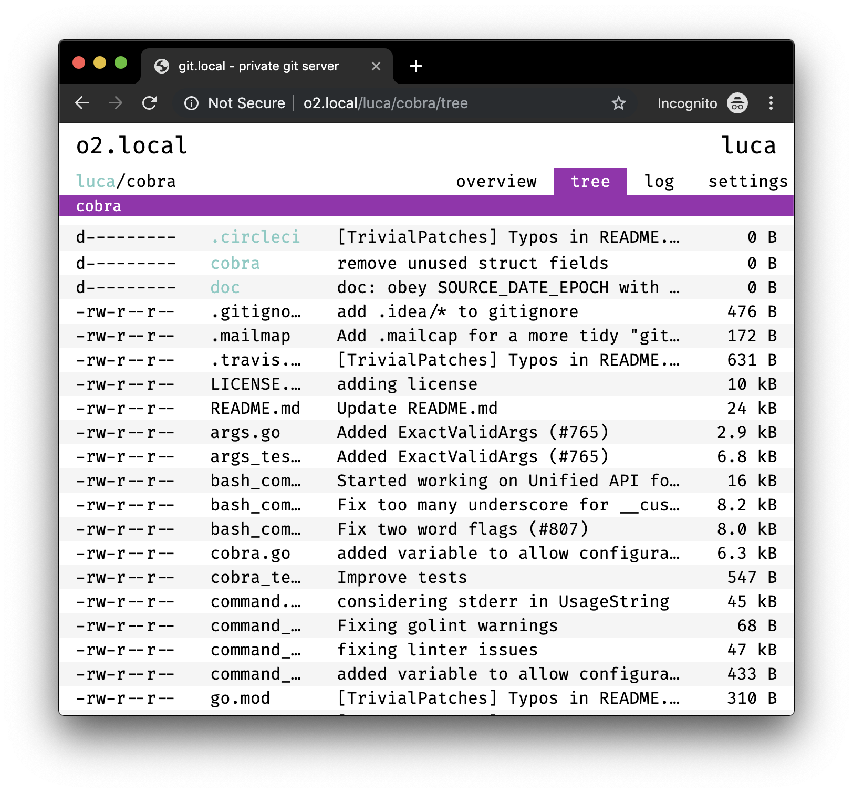Click the globe favicon on the git.local tab

pos(162,66)
